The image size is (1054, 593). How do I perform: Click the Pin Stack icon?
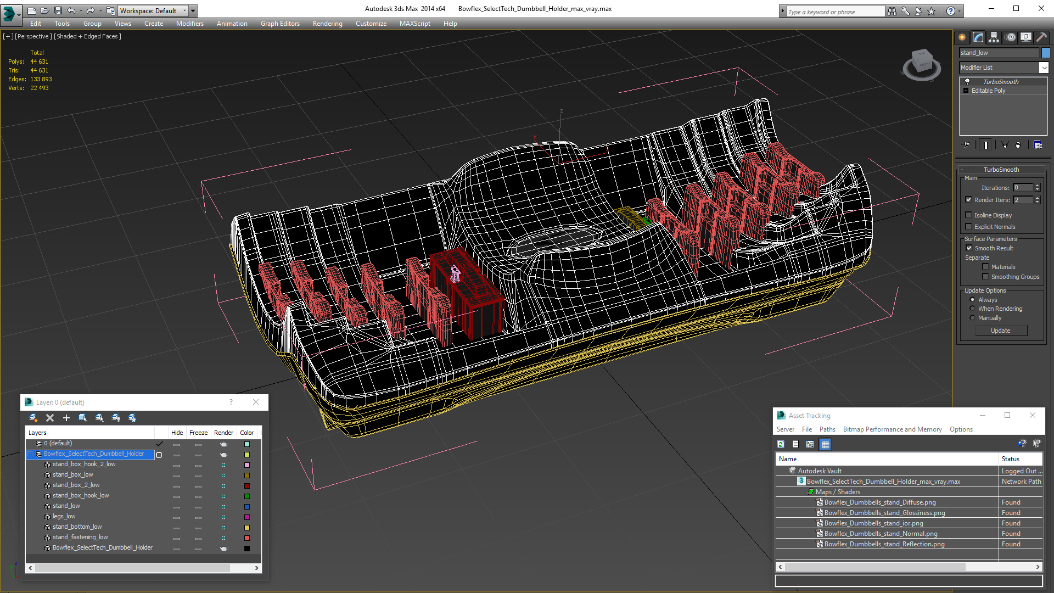[x=967, y=145]
